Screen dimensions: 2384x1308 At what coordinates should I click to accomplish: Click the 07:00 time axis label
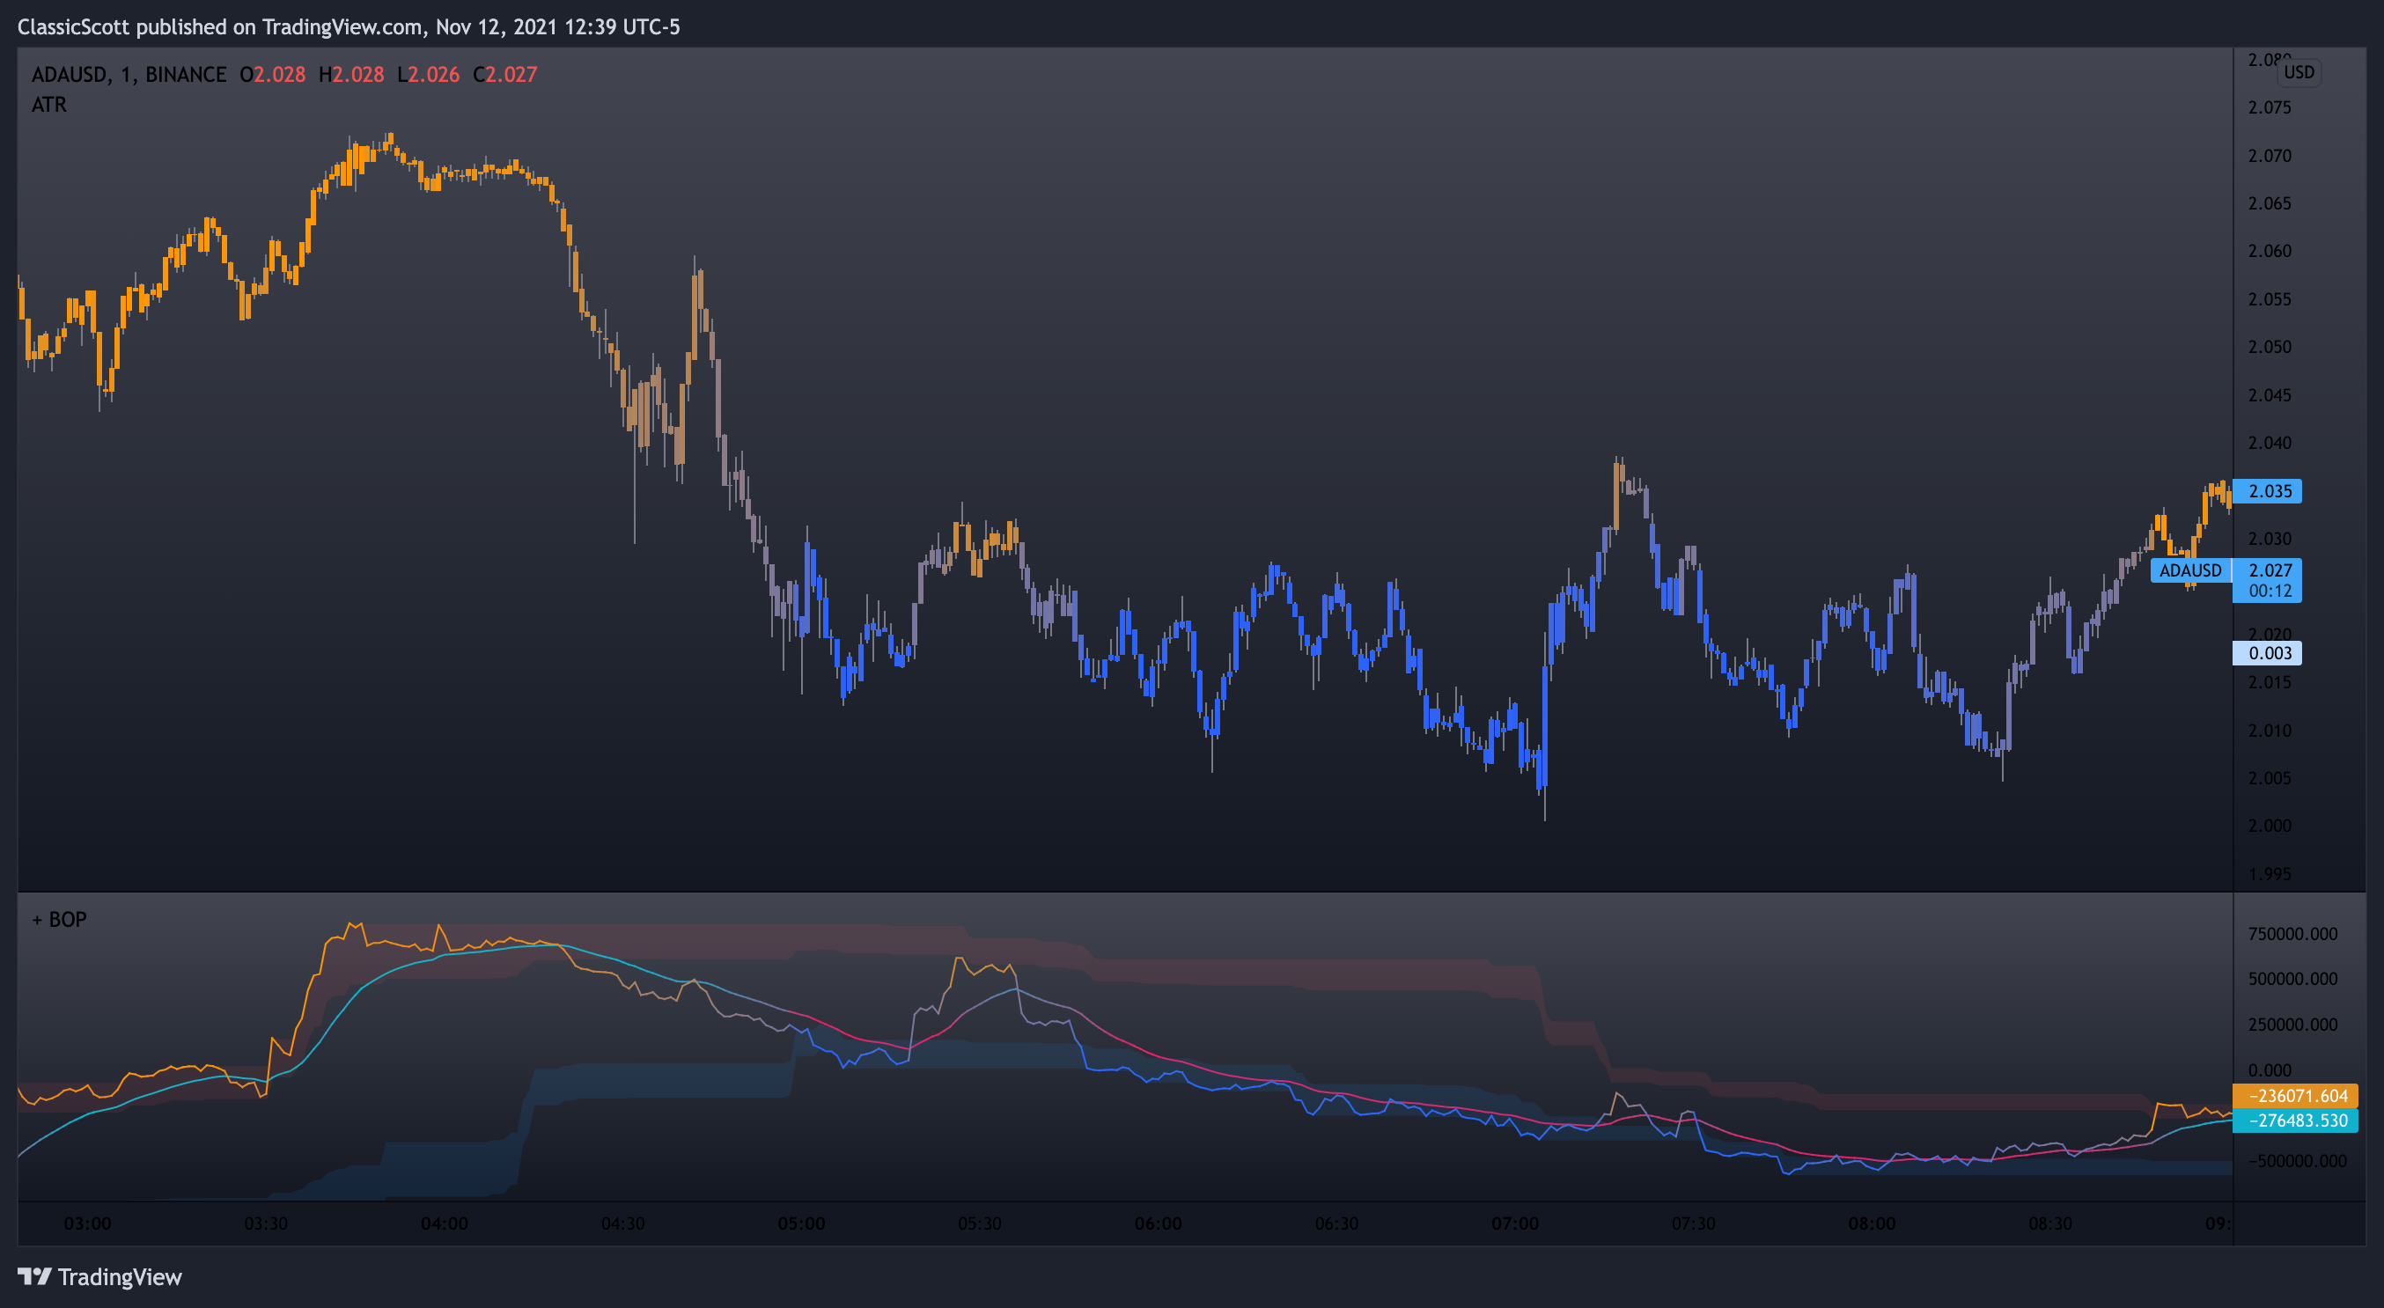point(1514,1223)
